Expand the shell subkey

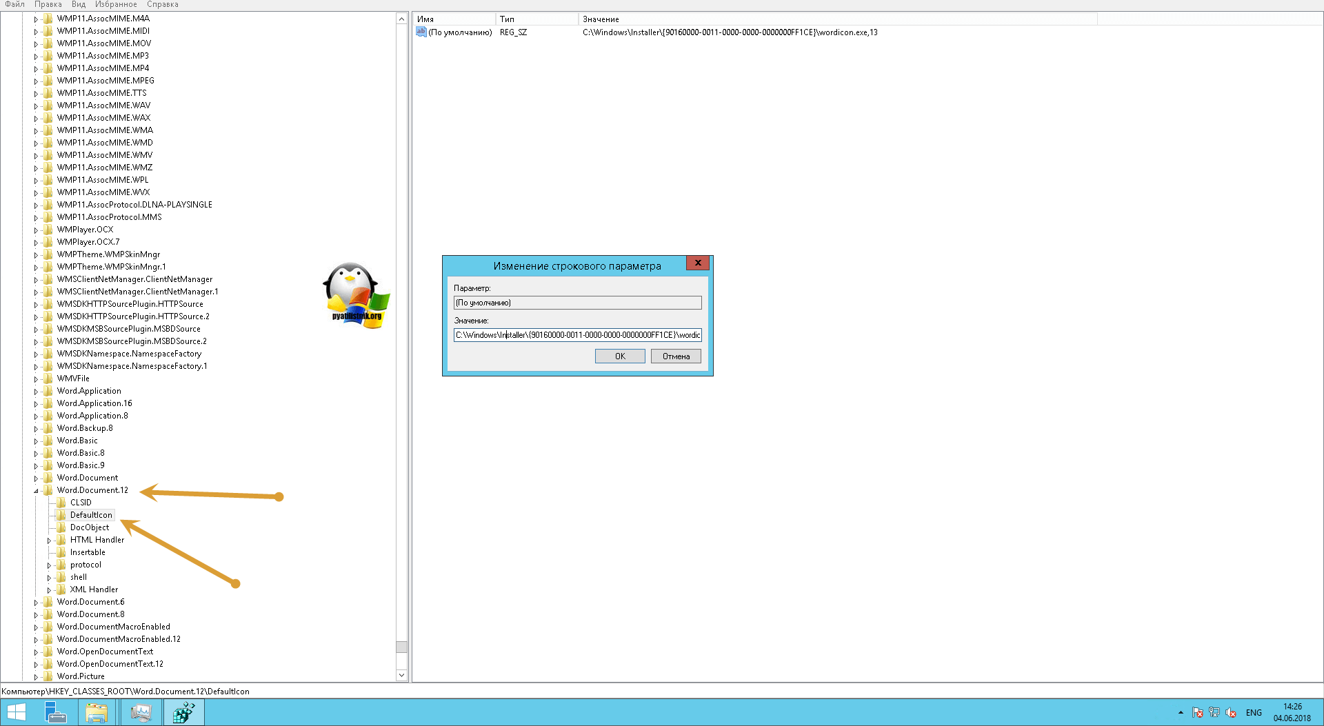49,578
